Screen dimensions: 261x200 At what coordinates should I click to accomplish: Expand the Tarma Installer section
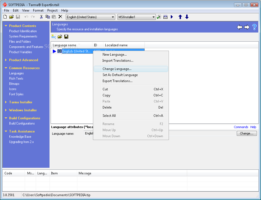point(6,102)
